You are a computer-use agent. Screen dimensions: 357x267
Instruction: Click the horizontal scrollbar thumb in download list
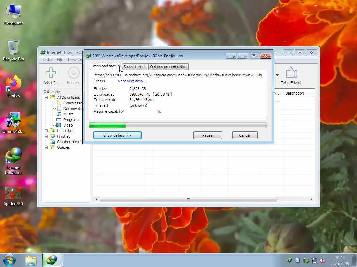(188, 199)
